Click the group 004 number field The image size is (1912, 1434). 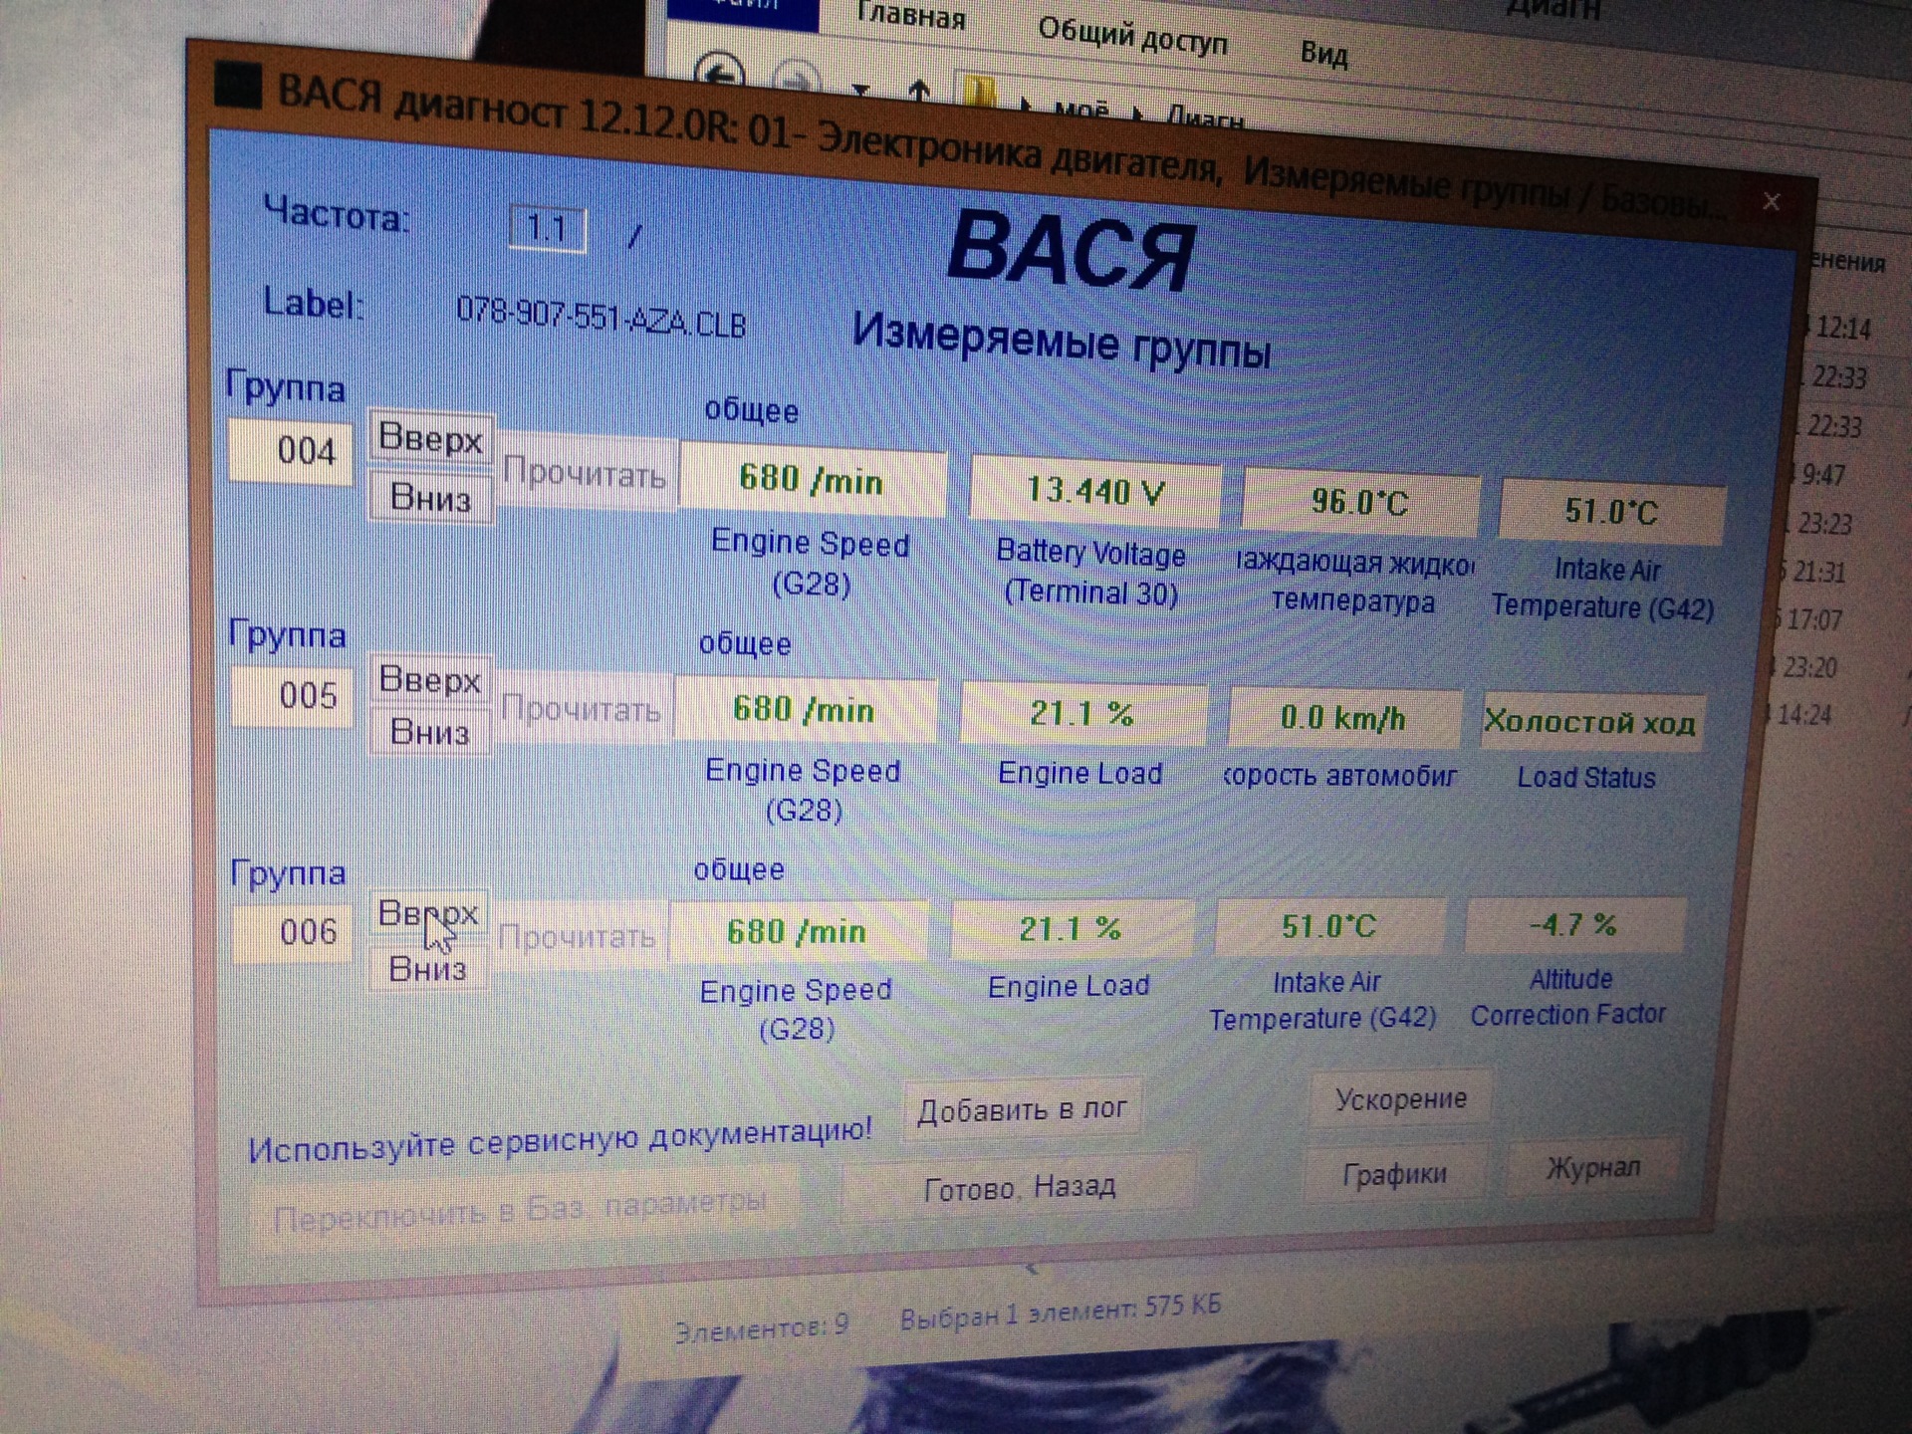[x=291, y=451]
